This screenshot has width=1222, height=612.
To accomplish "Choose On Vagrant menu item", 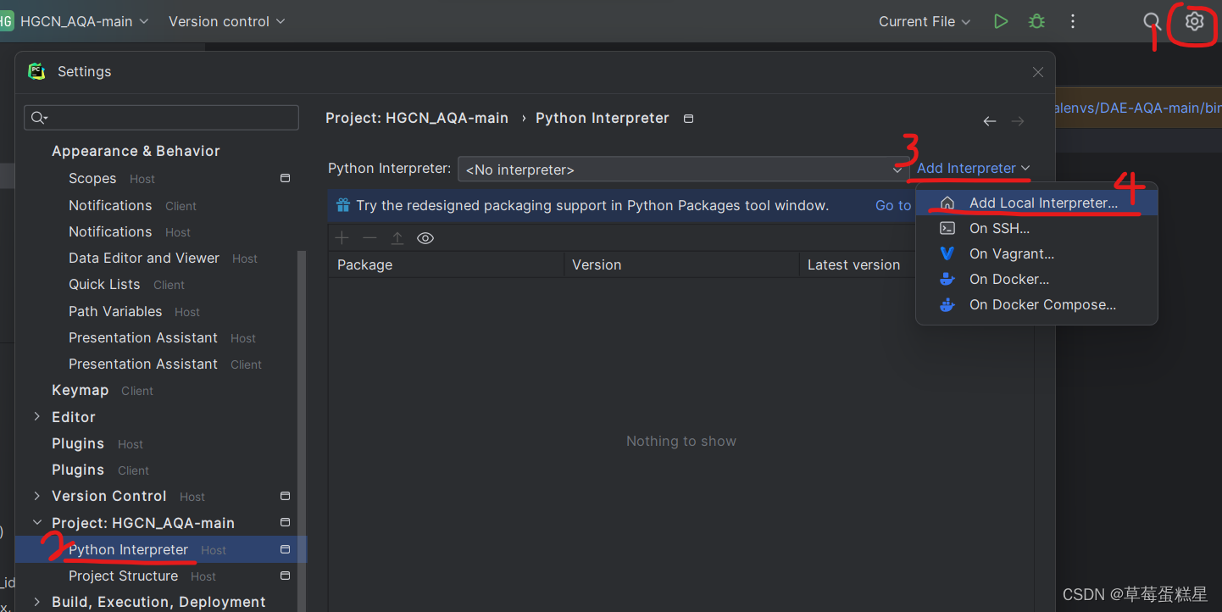I will [x=1036, y=253].
